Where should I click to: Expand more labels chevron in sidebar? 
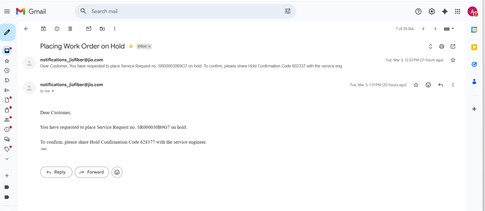point(7,159)
